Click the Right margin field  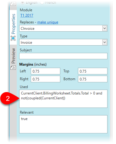[x=45, y=79]
